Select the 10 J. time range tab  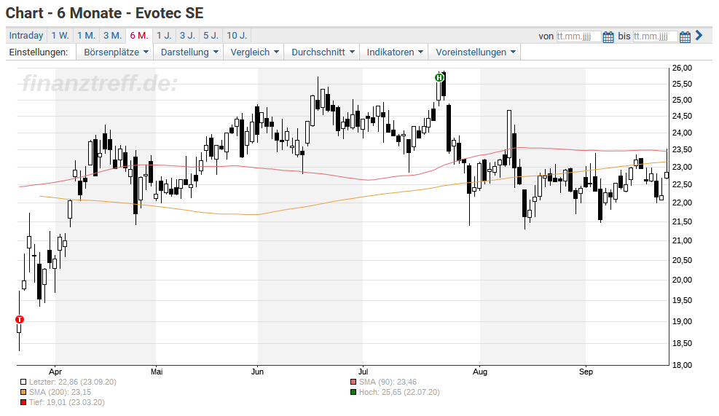237,35
